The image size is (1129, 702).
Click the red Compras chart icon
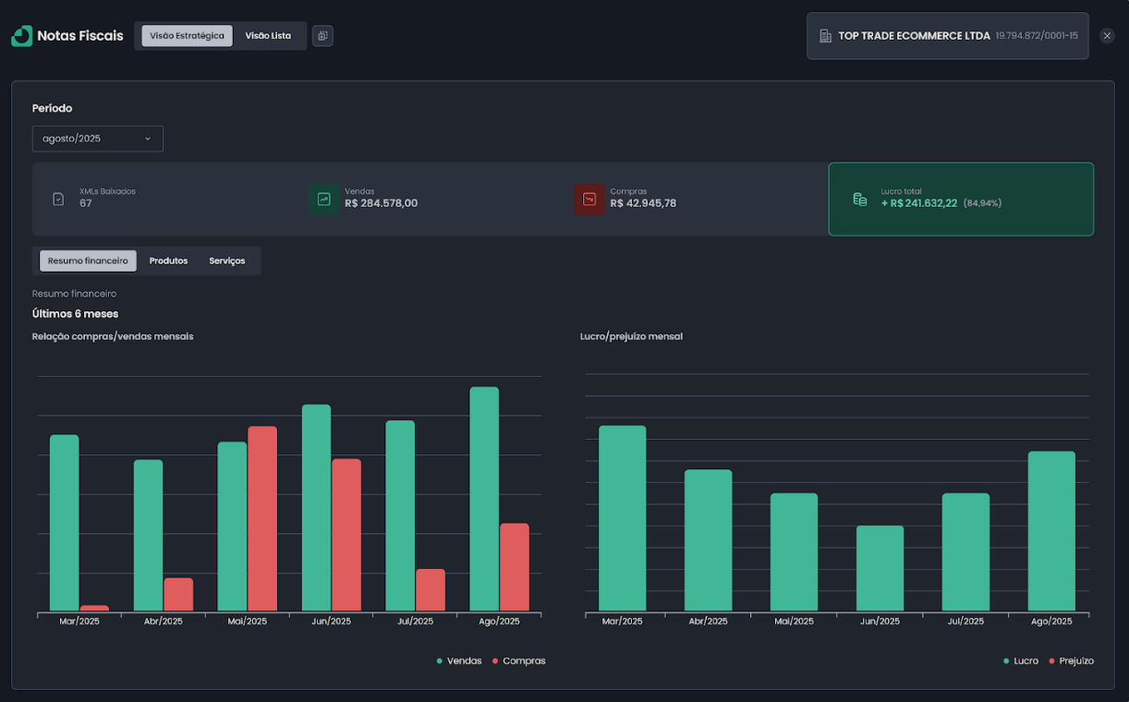pyautogui.click(x=589, y=199)
